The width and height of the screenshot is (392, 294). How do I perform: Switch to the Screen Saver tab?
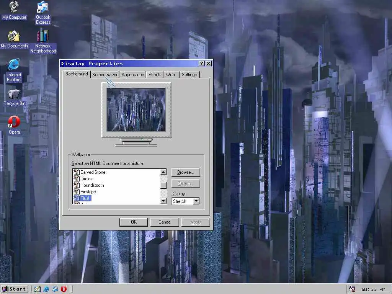pyautogui.click(x=105, y=75)
